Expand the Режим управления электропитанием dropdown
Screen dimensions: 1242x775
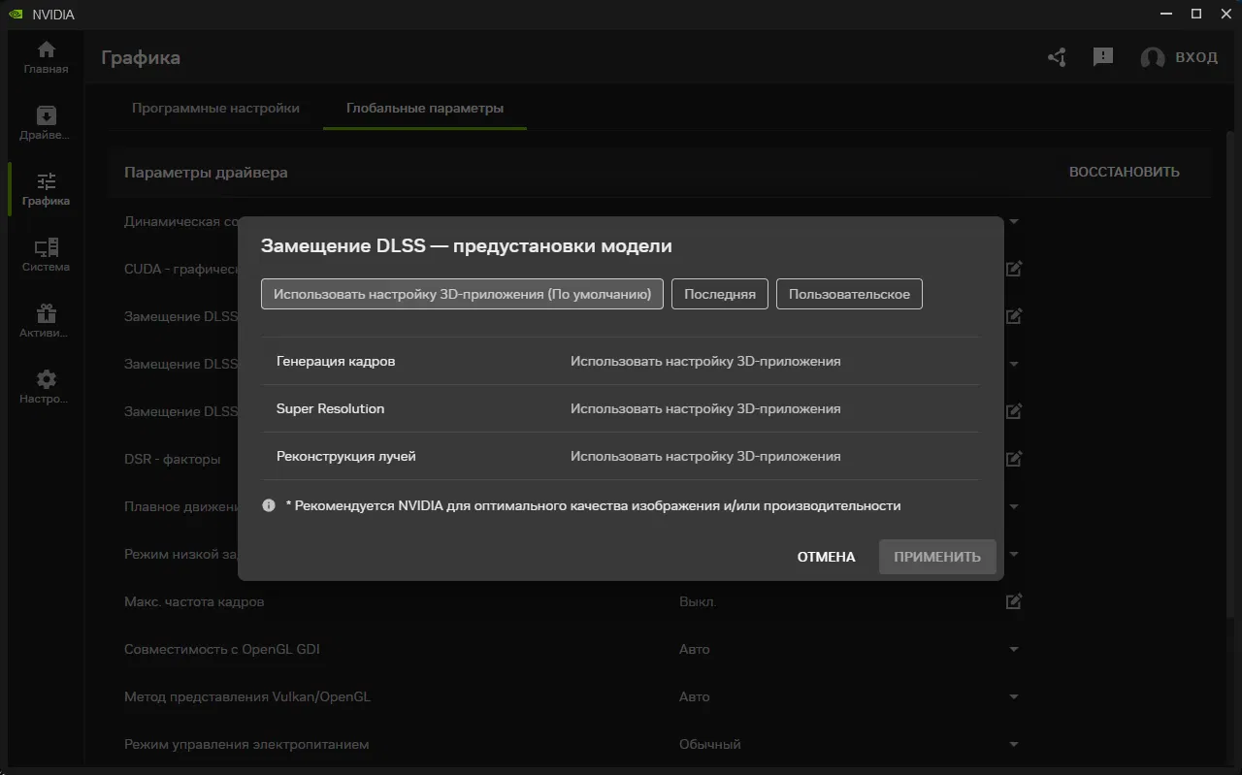(1014, 744)
